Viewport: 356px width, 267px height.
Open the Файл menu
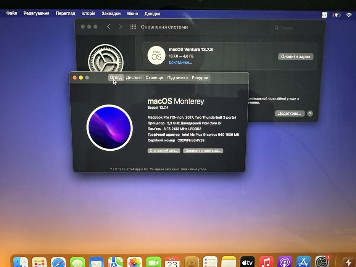point(11,13)
